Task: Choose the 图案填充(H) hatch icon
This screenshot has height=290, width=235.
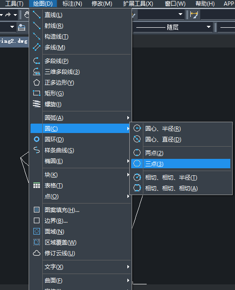Action: [x=37, y=210]
